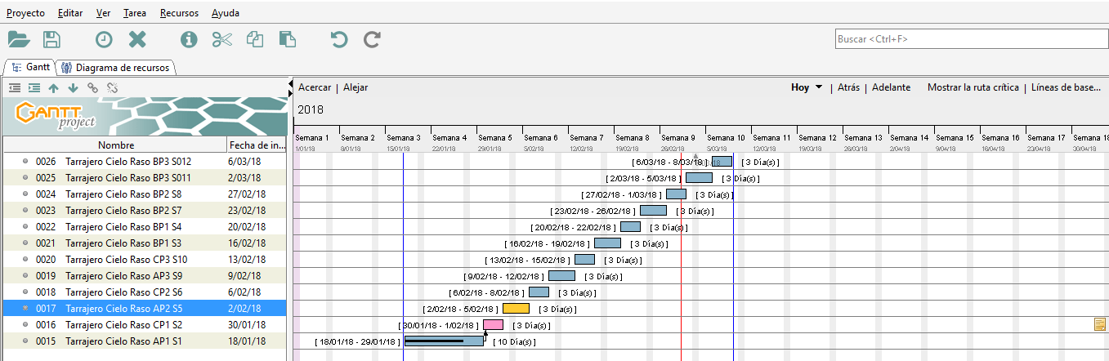Redo action arrow icon

click(373, 39)
